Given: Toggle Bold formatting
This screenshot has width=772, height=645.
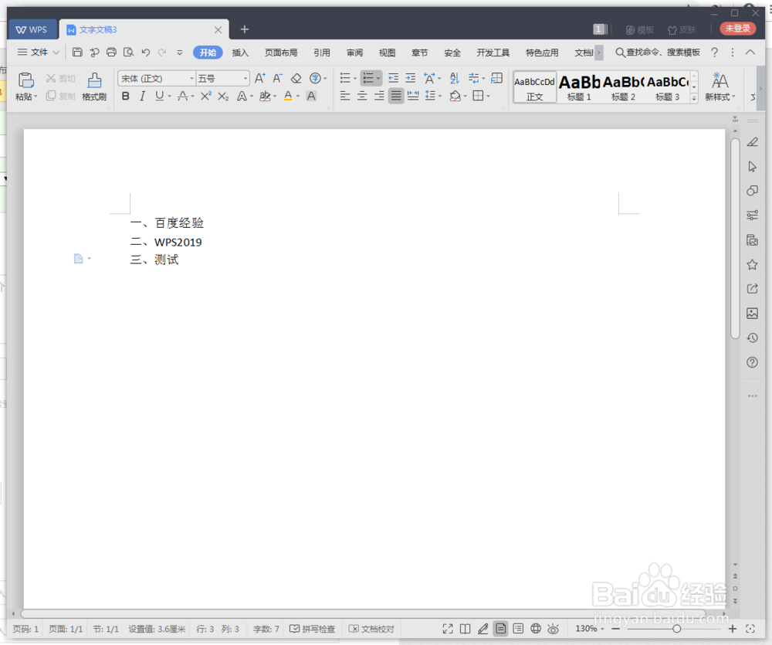Looking at the screenshot, I should (126, 96).
